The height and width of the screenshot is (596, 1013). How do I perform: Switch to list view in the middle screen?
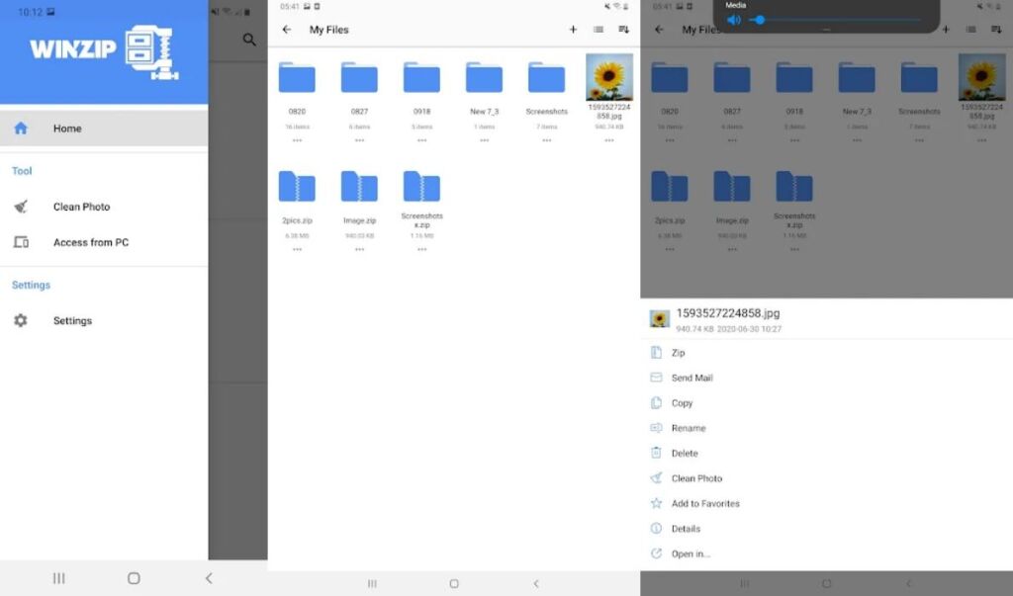(x=599, y=30)
